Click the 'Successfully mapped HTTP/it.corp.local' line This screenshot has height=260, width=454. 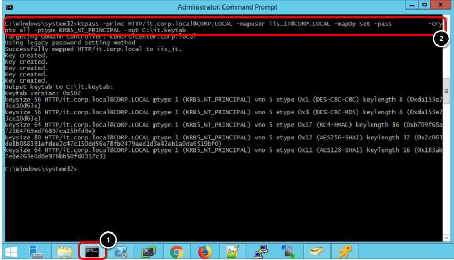tap(93, 49)
